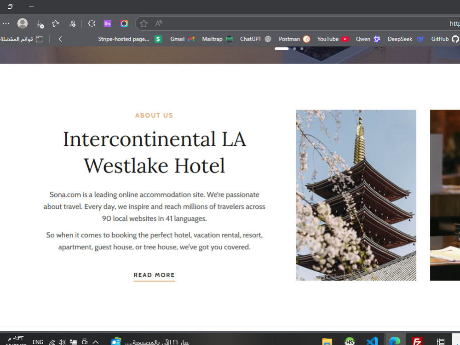Open the pagoda cherry blossom image
Screen dimensions: 460x345
point(356,195)
